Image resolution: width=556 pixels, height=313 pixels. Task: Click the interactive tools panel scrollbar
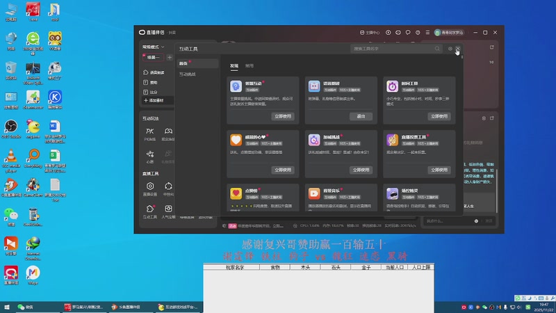click(x=462, y=57)
